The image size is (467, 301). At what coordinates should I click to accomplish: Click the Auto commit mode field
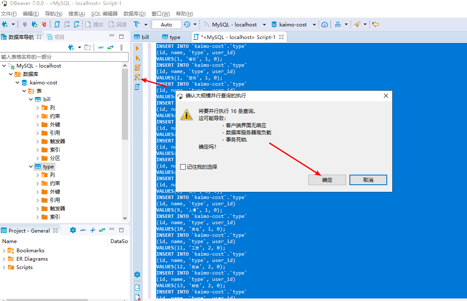tap(166, 24)
